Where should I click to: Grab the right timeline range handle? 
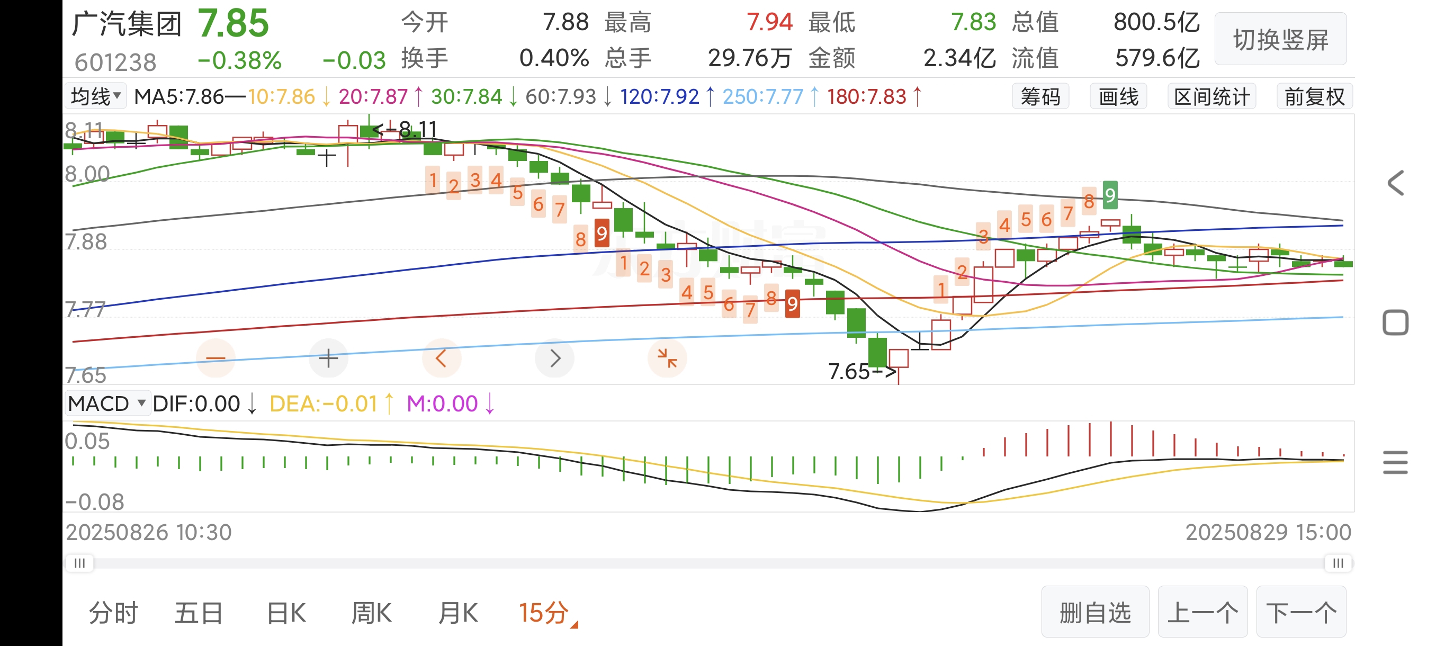1338,563
